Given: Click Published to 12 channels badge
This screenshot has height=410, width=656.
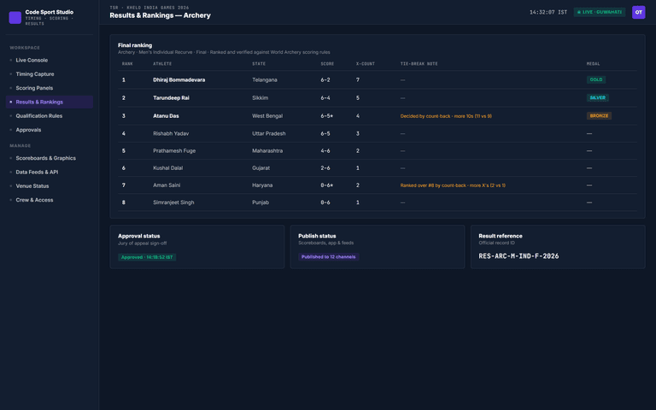Looking at the screenshot, I should [x=328, y=257].
